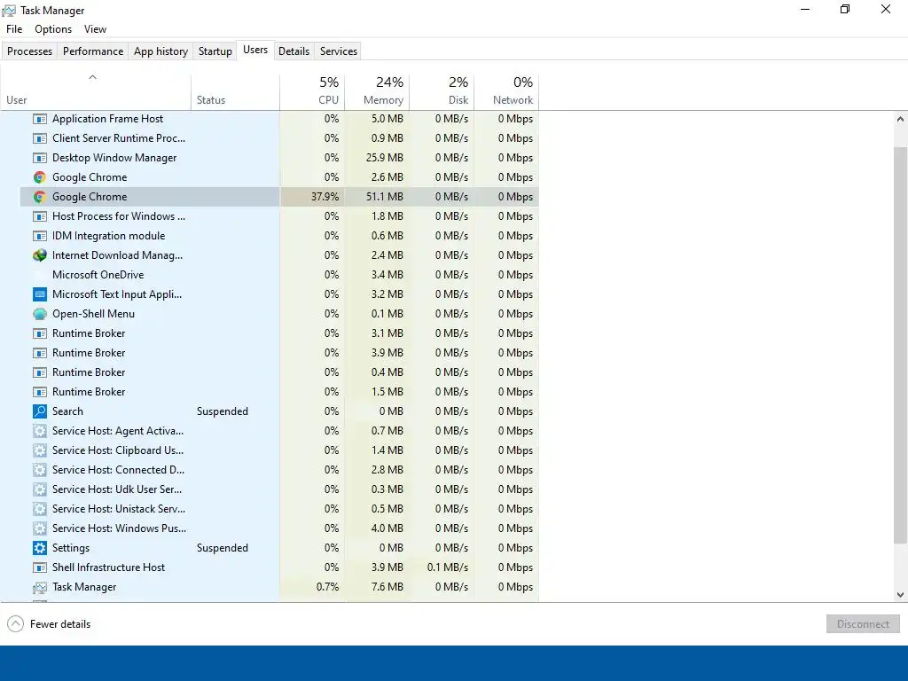
Task: Click the Service Host: Connected Devices gear icon
Action: (x=39, y=470)
